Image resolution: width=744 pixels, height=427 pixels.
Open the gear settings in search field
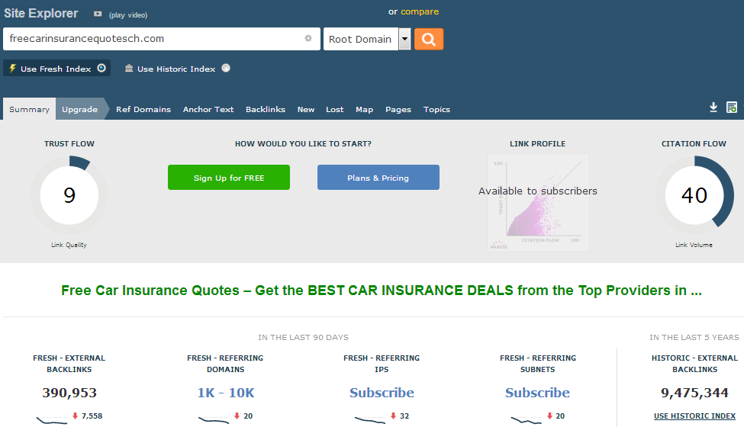(308, 38)
